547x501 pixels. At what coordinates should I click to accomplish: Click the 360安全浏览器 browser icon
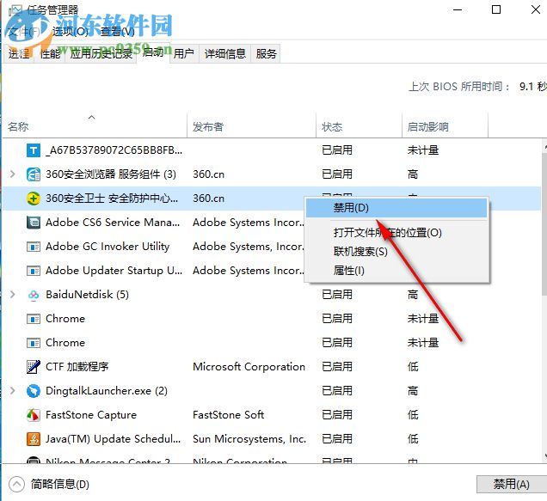point(34,174)
